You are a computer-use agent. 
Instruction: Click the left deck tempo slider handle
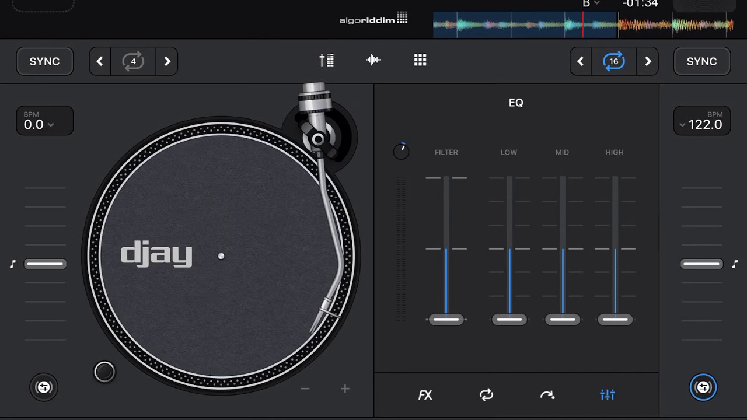tap(45, 264)
